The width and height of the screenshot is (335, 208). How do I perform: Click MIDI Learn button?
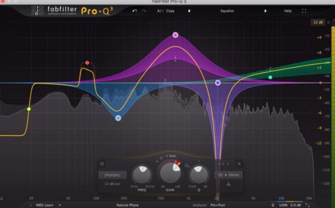point(45,205)
